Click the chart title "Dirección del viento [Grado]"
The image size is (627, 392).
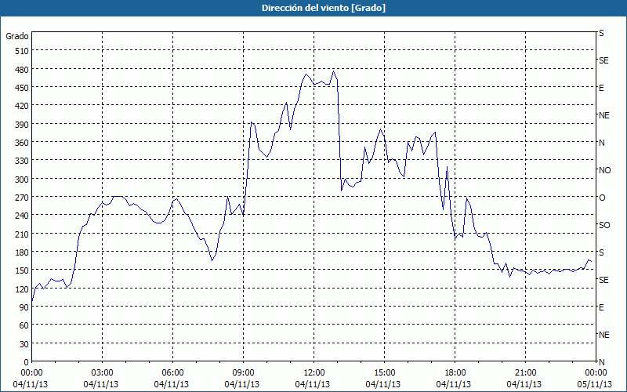pyautogui.click(x=324, y=8)
